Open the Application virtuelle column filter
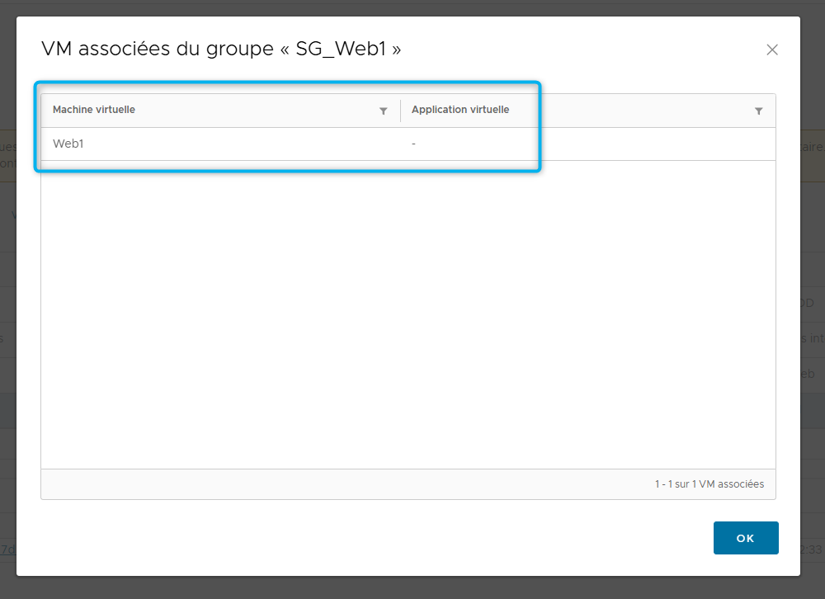The width and height of the screenshot is (825, 599). 758,111
